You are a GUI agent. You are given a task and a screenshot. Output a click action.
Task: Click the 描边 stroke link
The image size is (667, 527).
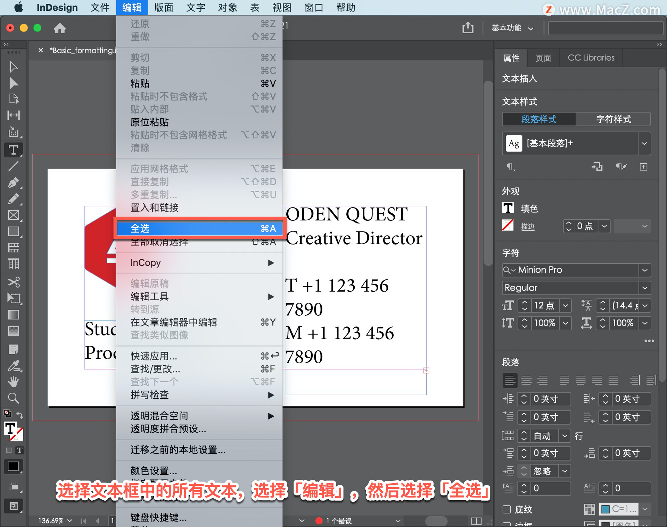pyautogui.click(x=528, y=227)
